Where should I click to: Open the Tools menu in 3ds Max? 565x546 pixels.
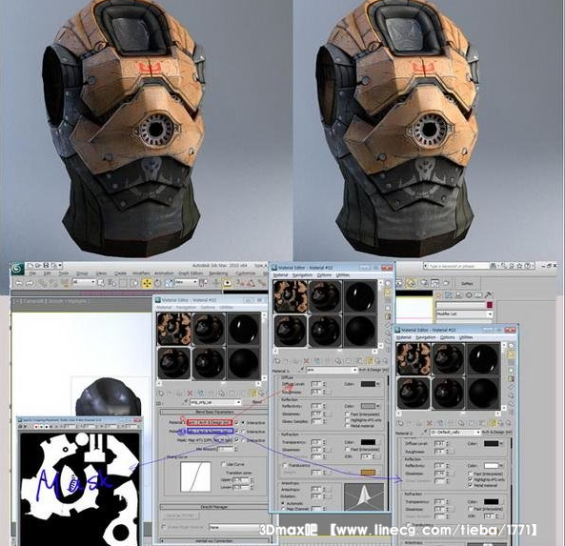64,273
